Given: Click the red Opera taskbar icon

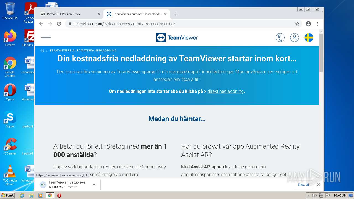Looking at the screenshot, I should tap(59, 195).
